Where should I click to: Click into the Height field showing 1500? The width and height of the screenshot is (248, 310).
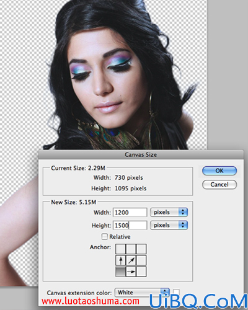pyautogui.click(x=130, y=225)
